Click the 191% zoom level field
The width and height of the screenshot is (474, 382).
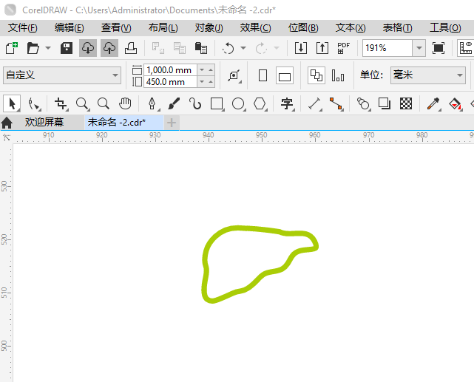coord(387,48)
